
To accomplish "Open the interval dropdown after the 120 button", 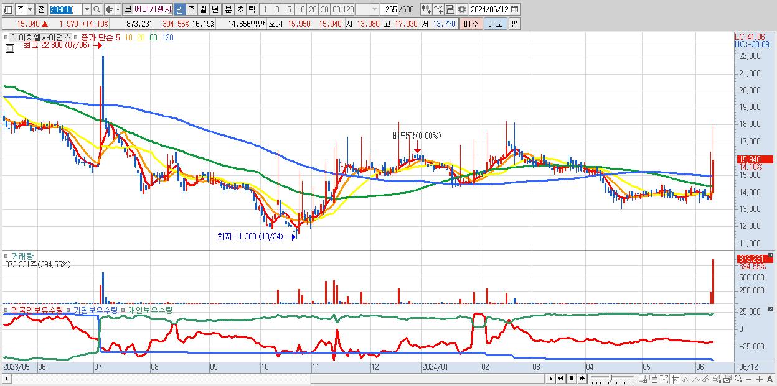I will click(374, 9).
